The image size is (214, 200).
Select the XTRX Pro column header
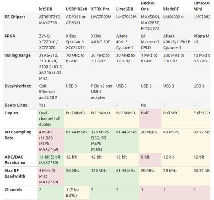point(100,9)
